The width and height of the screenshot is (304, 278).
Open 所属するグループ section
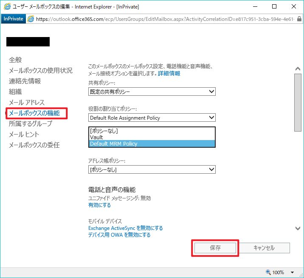pos(31,123)
